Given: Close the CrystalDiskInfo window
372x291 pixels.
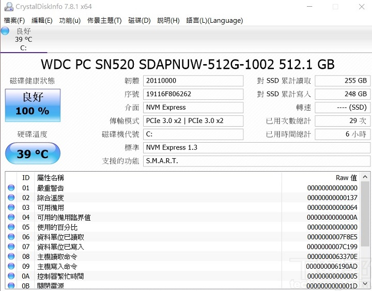Looking at the screenshot, I should (362, 7).
